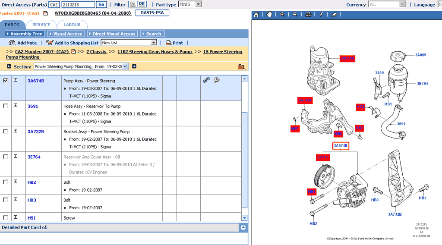
Task: Click the Go button
Action: coord(101,4)
